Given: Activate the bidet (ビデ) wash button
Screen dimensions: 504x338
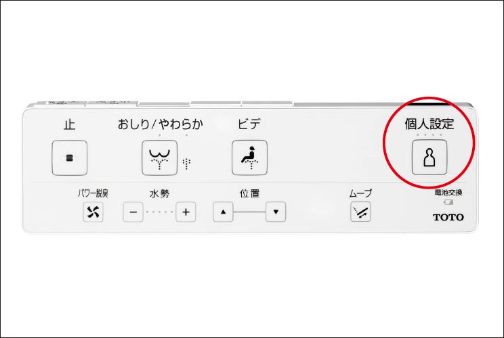Looking at the screenshot, I should click(x=249, y=158).
